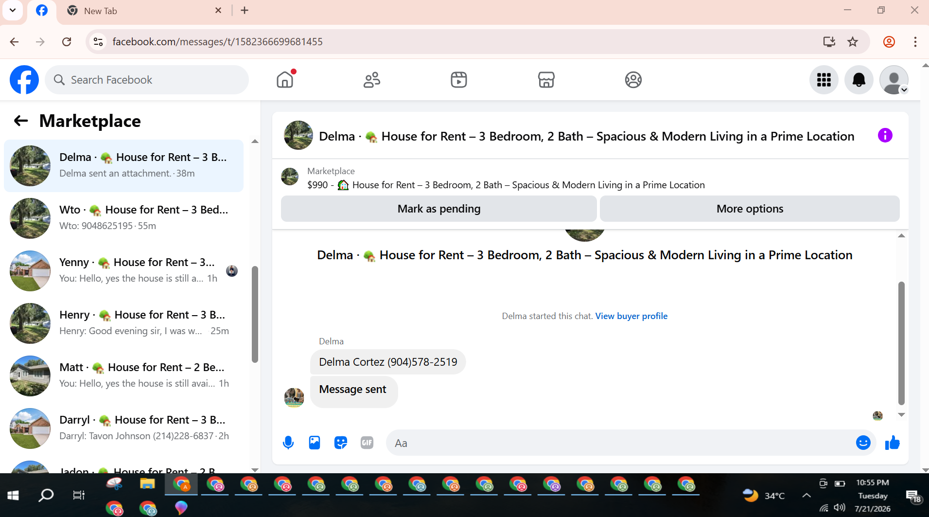Go back in browser history
Screen dimensions: 929x517
pyautogui.click(x=14, y=42)
